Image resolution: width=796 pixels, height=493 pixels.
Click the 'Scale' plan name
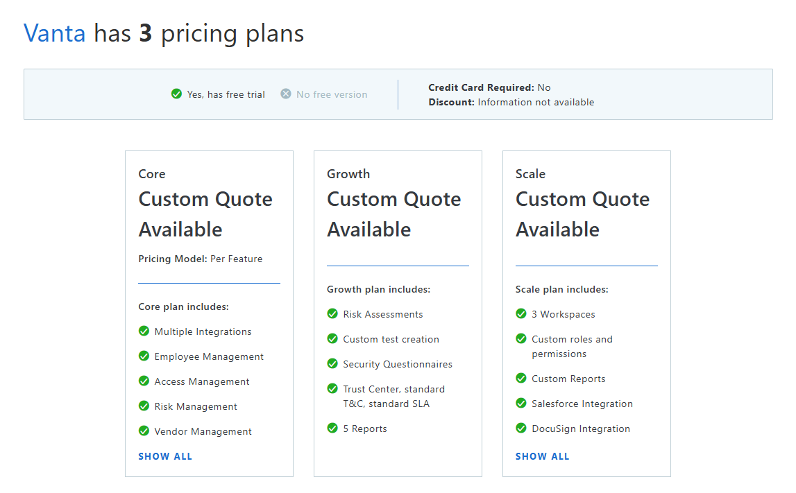[x=530, y=174]
